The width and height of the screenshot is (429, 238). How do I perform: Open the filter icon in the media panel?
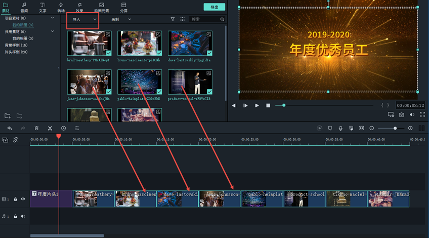(173, 19)
